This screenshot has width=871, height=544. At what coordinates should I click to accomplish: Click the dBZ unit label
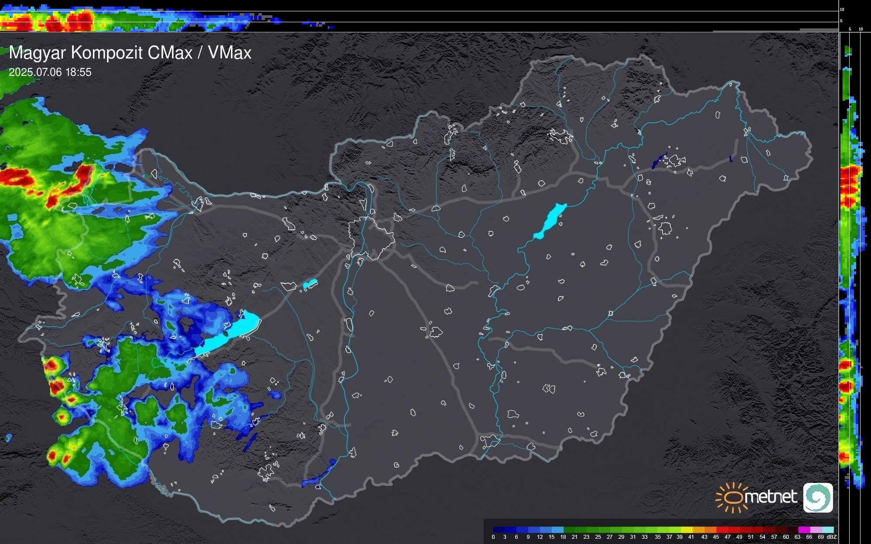[832, 537]
